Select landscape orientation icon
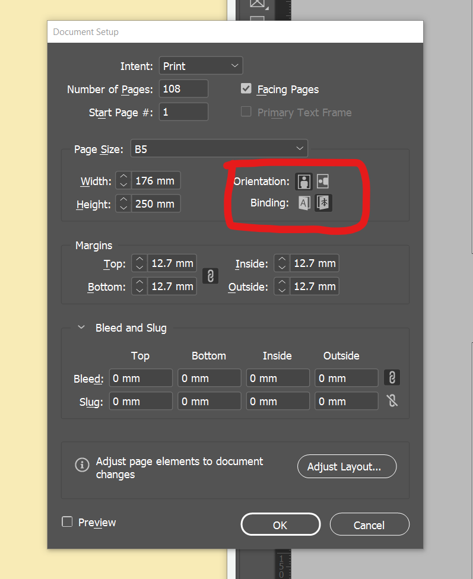 click(x=323, y=182)
